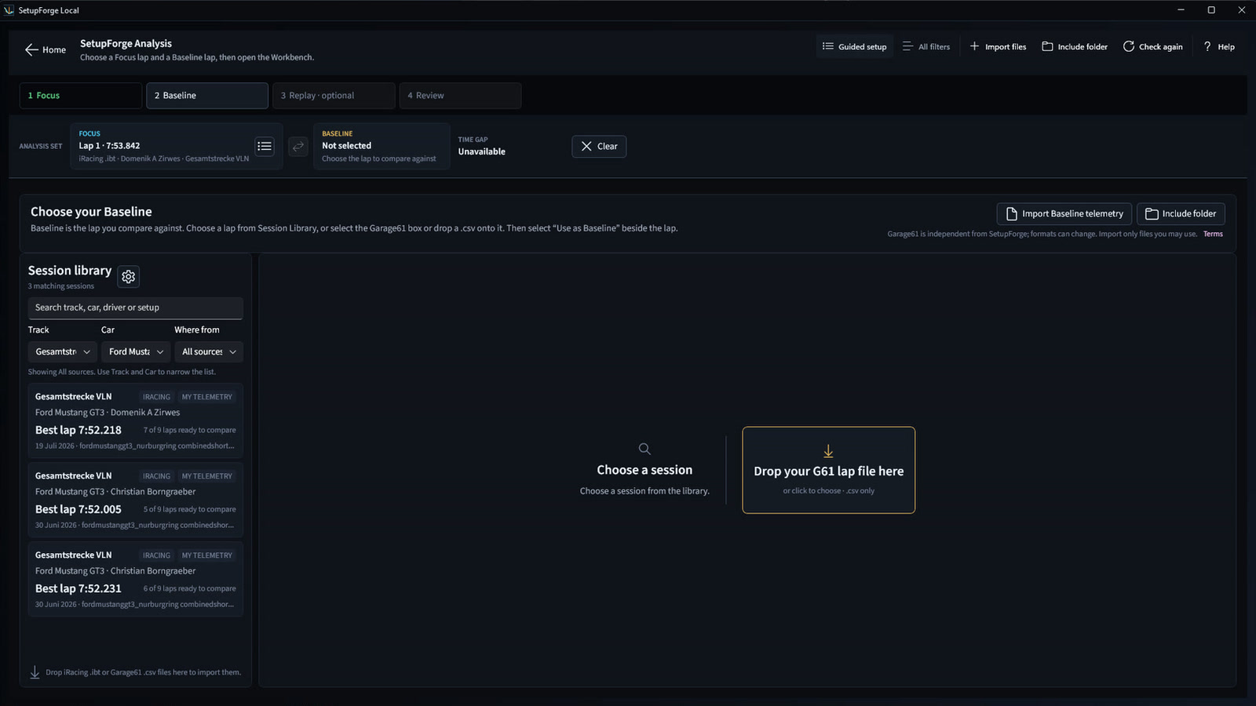Screen dimensions: 1256x706
Task: Select the 2 Baseline step tab
Action: pyautogui.click(x=207, y=96)
